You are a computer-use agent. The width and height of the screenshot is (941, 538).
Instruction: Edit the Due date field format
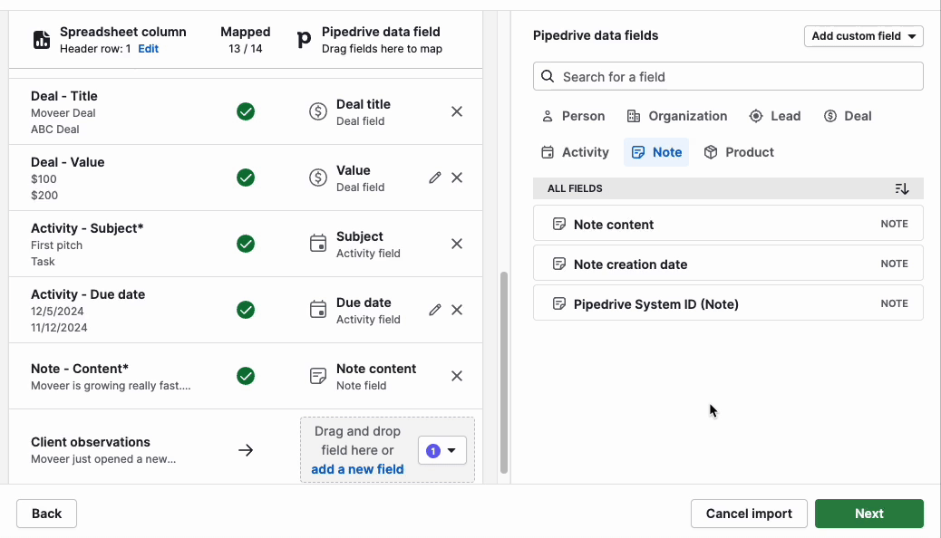click(435, 310)
